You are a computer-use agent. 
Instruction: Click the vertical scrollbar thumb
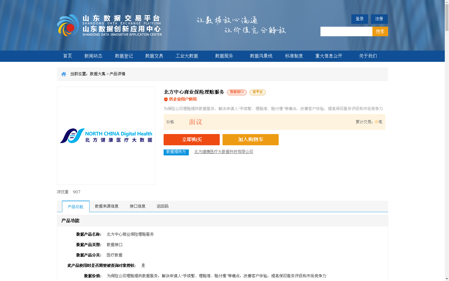click(447, 18)
